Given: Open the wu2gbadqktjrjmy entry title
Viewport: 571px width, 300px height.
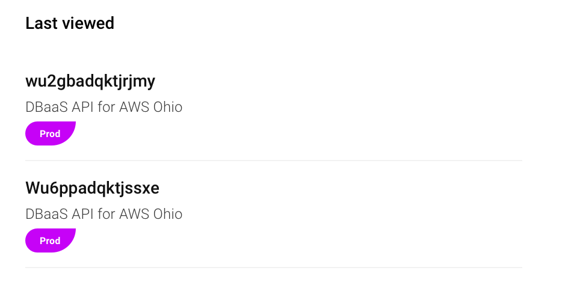Looking at the screenshot, I should click(x=90, y=82).
